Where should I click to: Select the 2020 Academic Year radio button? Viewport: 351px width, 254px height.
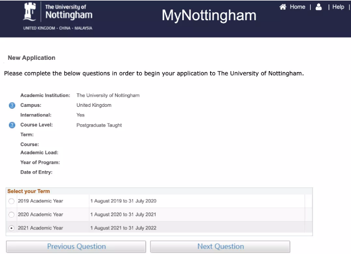click(x=12, y=215)
